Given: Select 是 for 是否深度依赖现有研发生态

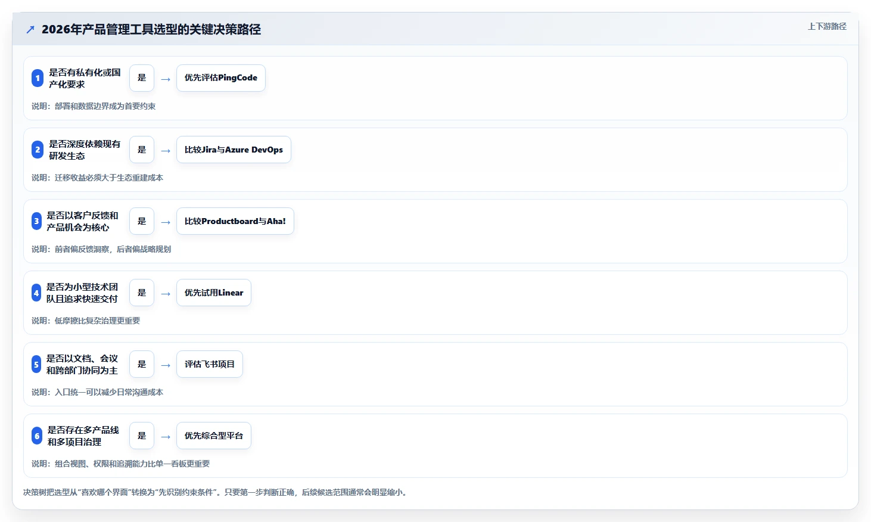Looking at the screenshot, I should point(142,150).
